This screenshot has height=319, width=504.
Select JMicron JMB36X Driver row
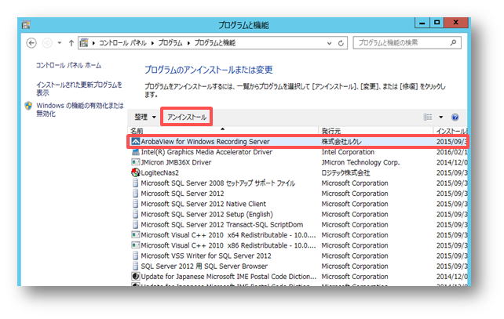[176, 162]
